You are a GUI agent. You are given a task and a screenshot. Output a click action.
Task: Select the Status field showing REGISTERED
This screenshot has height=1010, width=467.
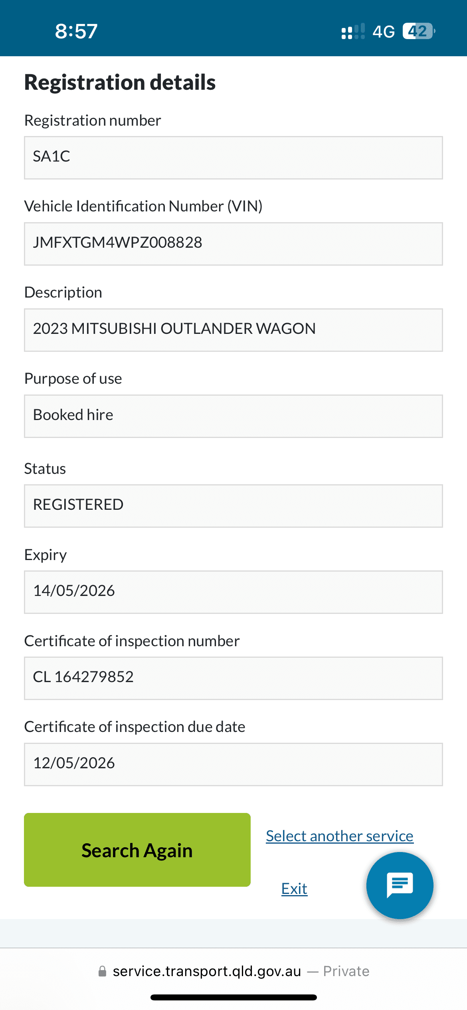point(234,506)
